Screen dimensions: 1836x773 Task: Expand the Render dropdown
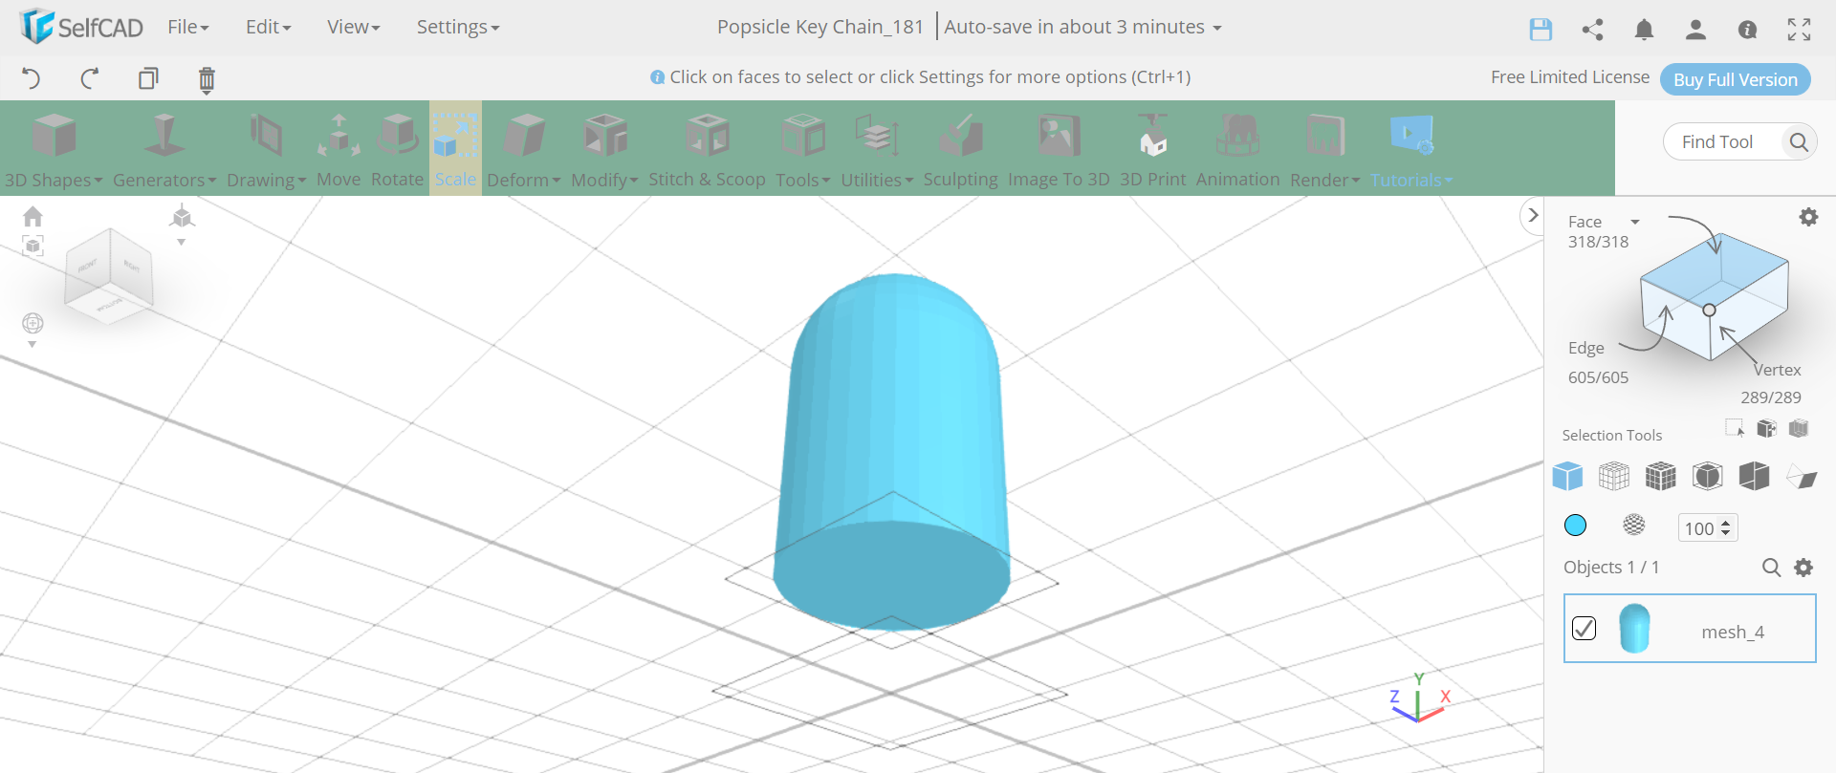tap(1324, 149)
